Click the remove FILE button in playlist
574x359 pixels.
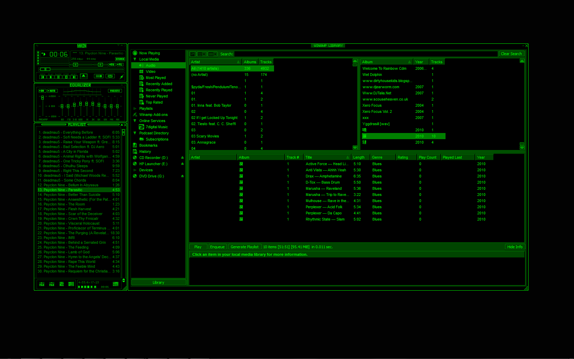(x=52, y=284)
